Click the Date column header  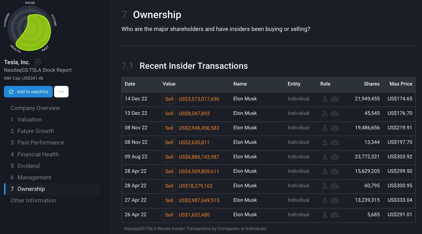tap(130, 84)
